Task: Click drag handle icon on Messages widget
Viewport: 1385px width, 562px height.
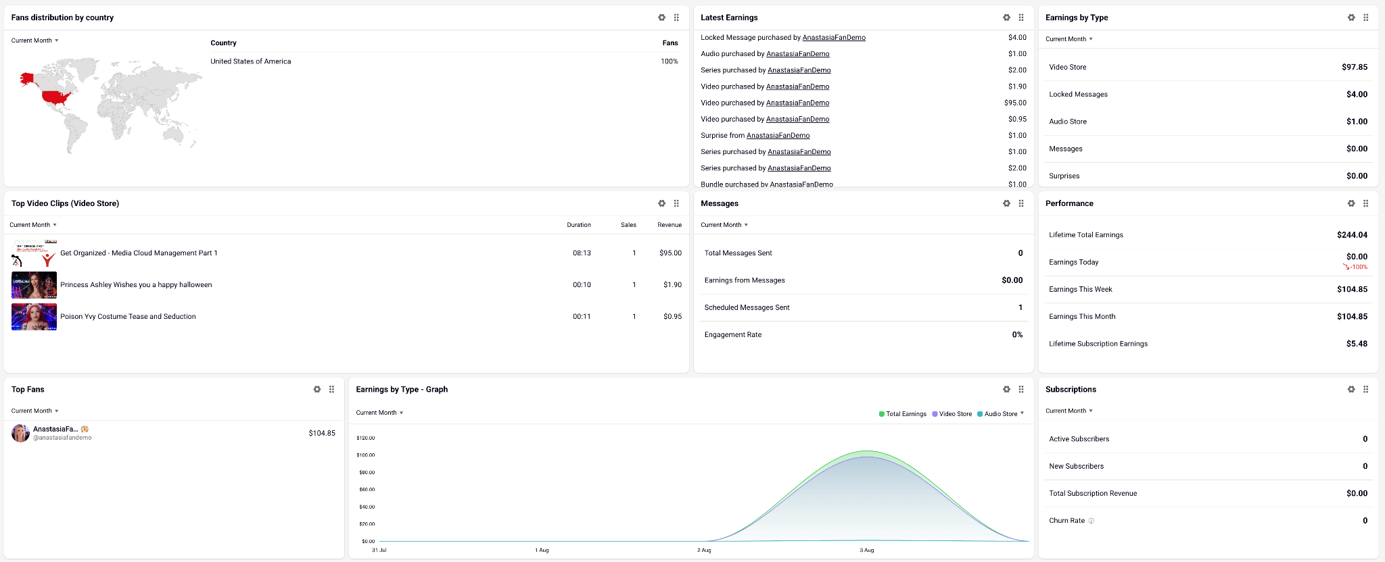Action: click(1021, 203)
